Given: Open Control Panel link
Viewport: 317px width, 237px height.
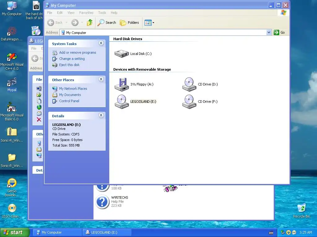Looking at the screenshot, I should coord(69,101).
